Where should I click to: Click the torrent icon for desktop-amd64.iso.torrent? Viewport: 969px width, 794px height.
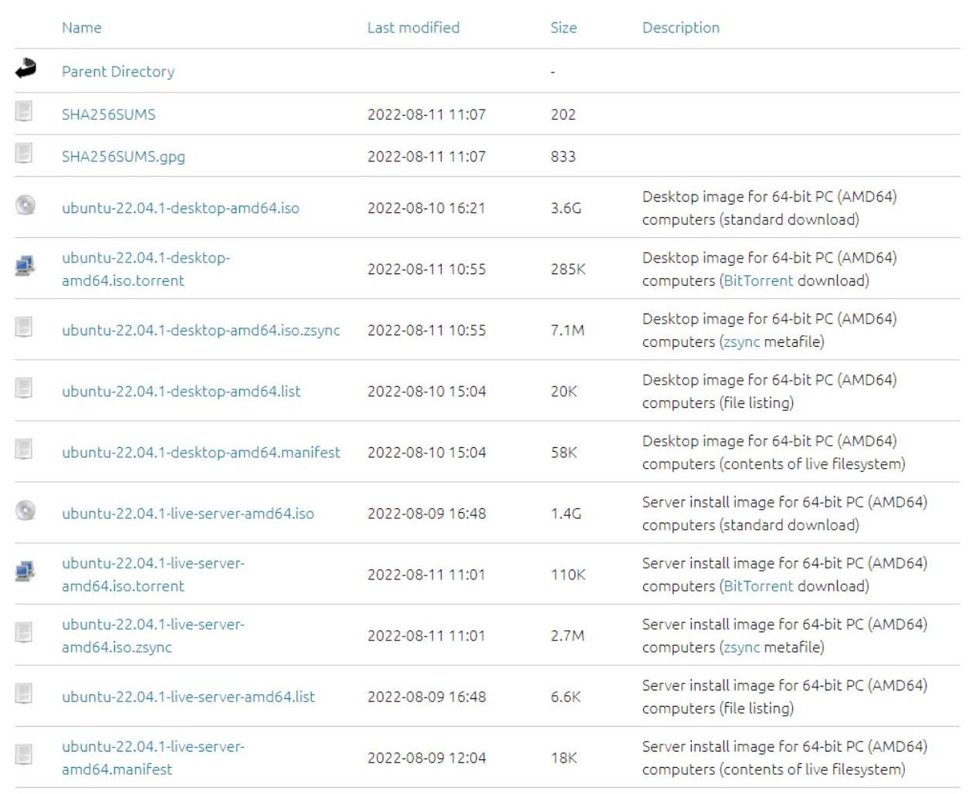pyautogui.click(x=25, y=266)
